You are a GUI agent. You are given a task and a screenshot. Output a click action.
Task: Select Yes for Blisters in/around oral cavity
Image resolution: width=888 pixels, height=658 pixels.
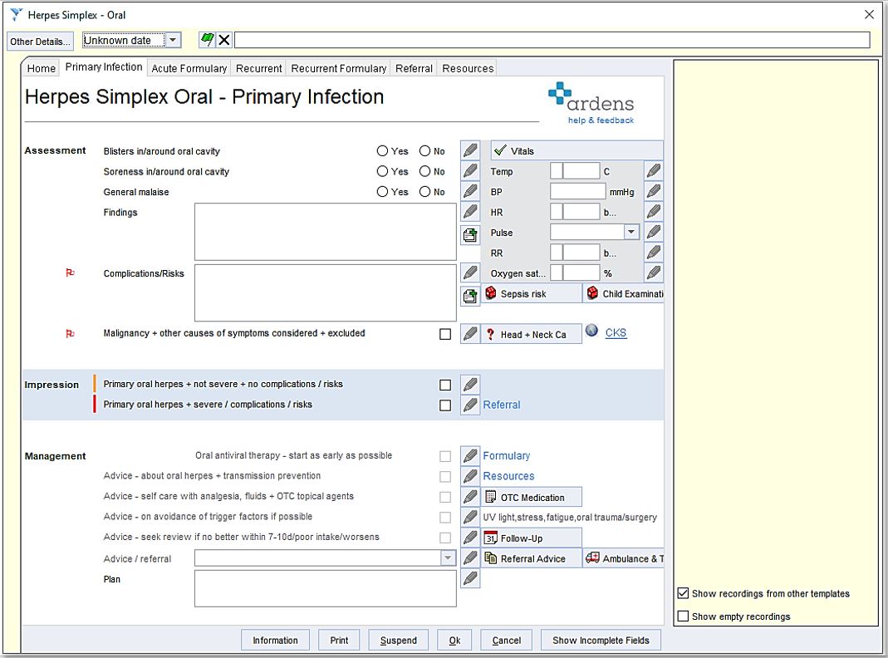coord(382,151)
